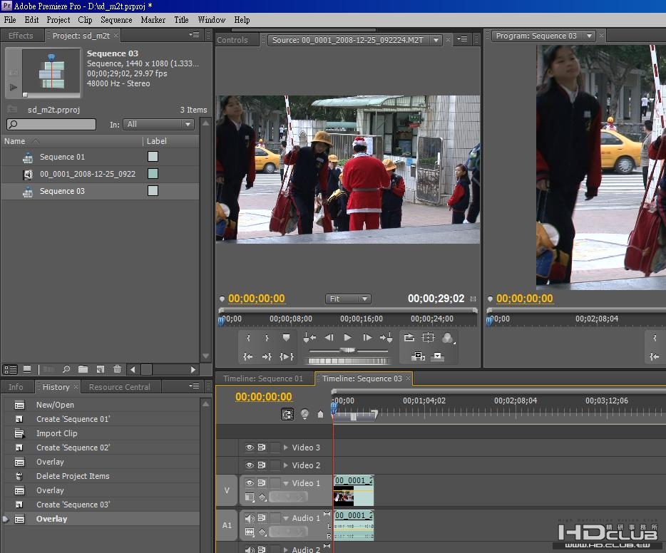Step forward one frame in Source monitor
Viewport: 666px width, 553px height.
click(x=367, y=338)
